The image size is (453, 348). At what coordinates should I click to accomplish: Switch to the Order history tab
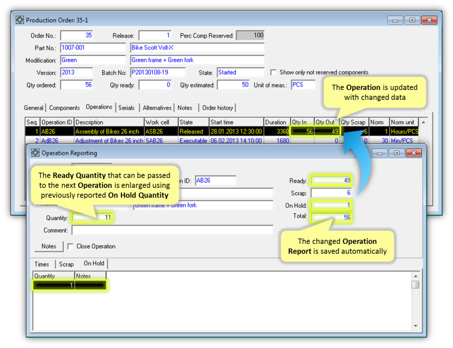[x=218, y=108]
